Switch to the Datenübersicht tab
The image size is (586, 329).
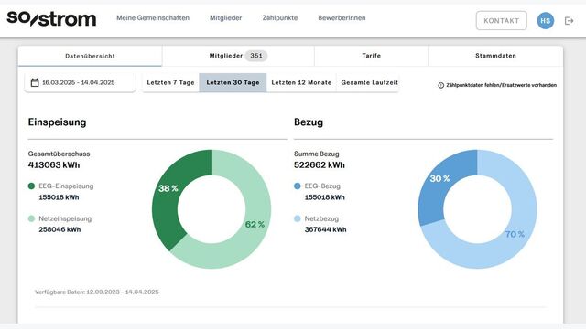coord(90,56)
